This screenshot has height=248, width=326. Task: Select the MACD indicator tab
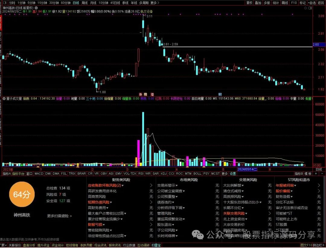pyautogui.click(x=39, y=173)
